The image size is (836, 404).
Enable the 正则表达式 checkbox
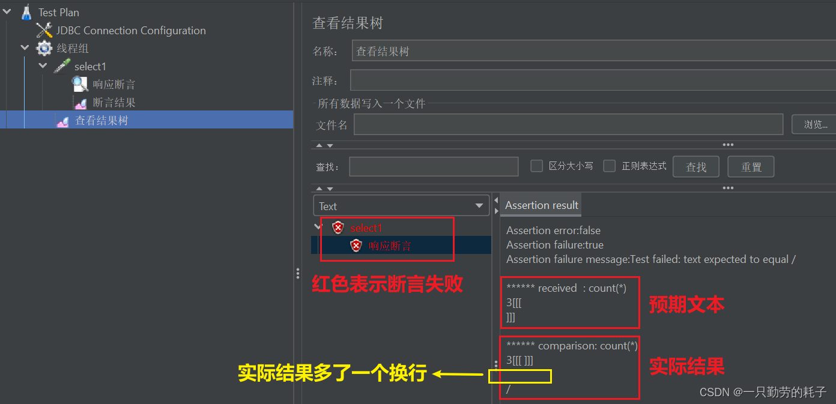pyautogui.click(x=610, y=166)
